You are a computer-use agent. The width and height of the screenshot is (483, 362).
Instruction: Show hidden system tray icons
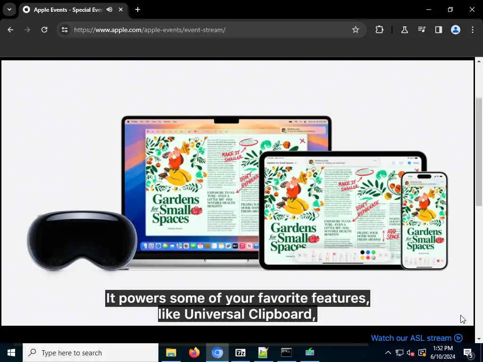[388, 353]
